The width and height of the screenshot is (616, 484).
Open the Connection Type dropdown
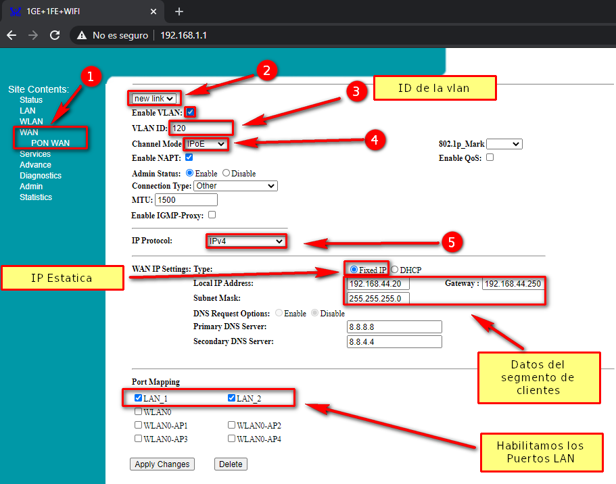(x=235, y=186)
